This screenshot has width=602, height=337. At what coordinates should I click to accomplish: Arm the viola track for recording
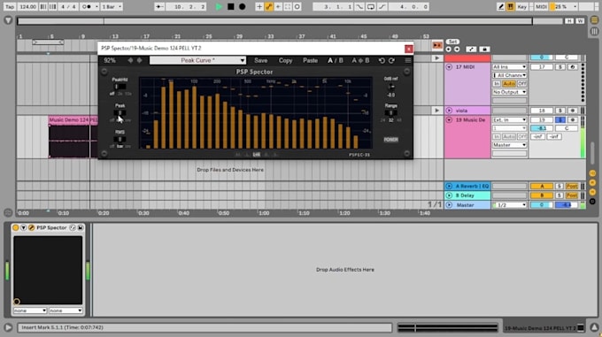573,111
